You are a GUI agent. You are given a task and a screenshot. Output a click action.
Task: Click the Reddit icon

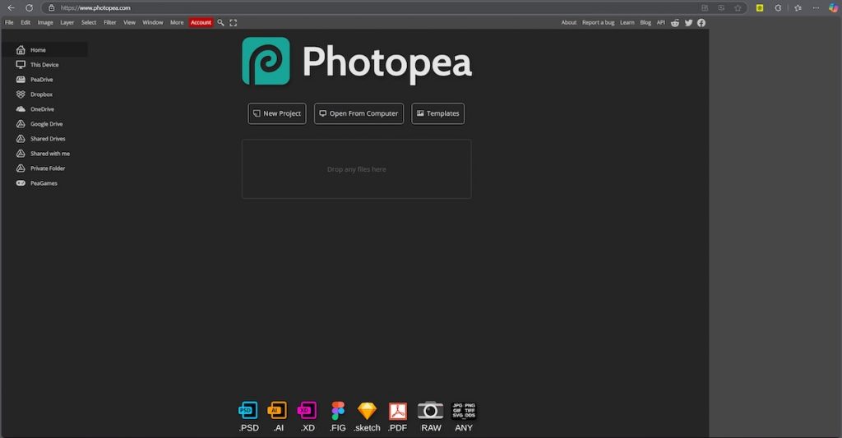(x=675, y=22)
